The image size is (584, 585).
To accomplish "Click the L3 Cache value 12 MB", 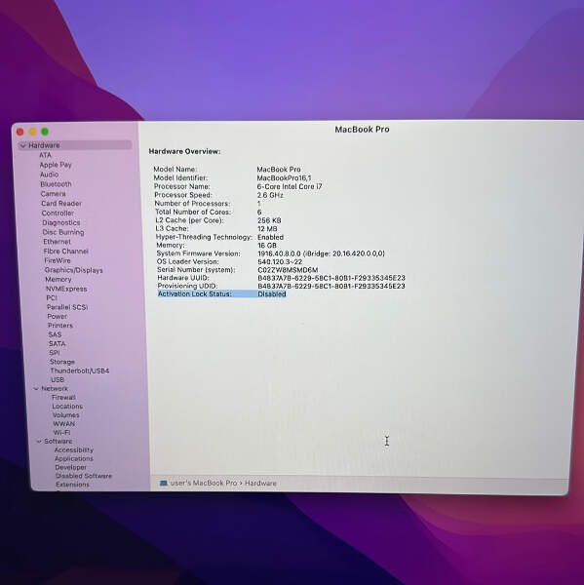I will pyautogui.click(x=267, y=229).
